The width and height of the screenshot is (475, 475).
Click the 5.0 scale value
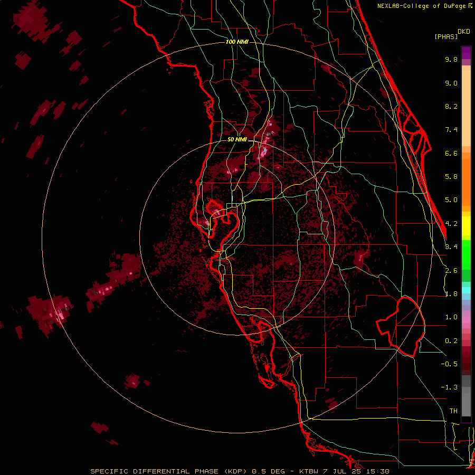point(451,200)
